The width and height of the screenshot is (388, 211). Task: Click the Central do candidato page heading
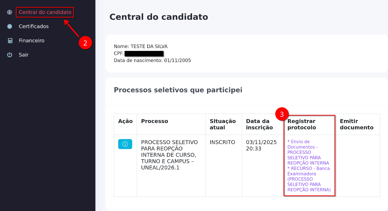[x=159, y=17]
